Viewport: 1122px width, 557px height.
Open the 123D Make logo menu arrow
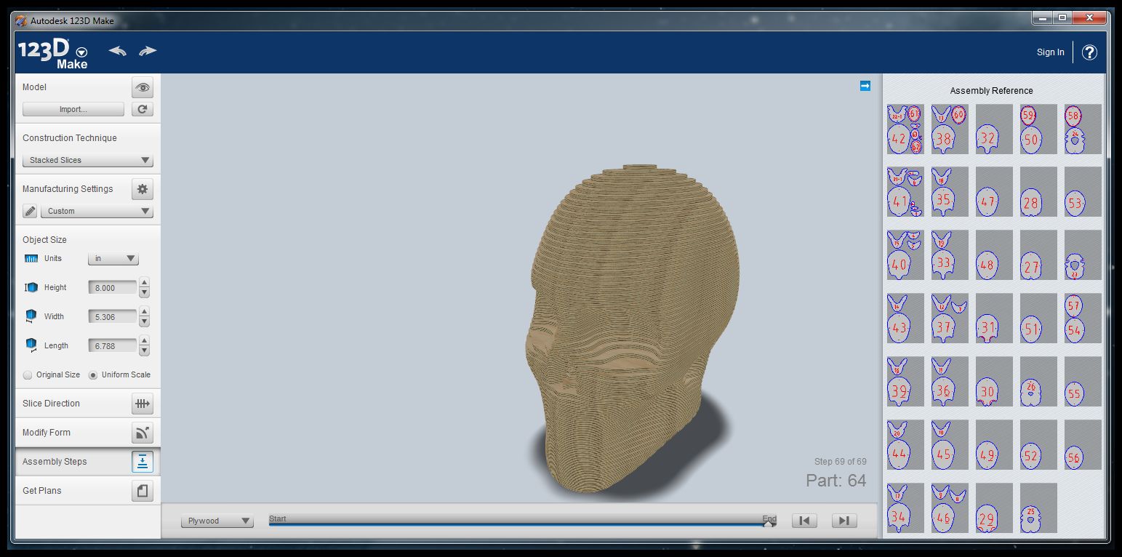click(x=81, y=52)
